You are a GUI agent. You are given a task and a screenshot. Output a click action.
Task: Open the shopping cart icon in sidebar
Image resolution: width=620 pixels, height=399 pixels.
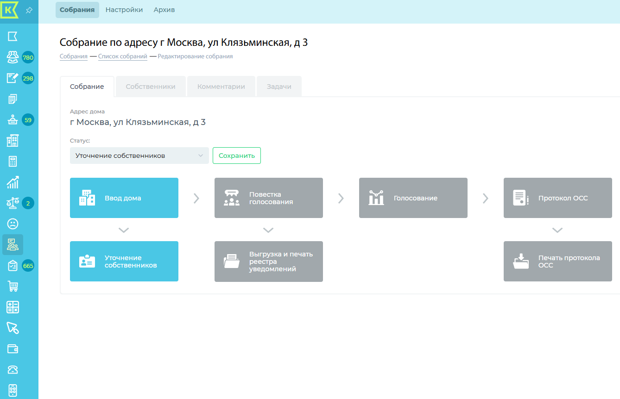coord(13,287)
